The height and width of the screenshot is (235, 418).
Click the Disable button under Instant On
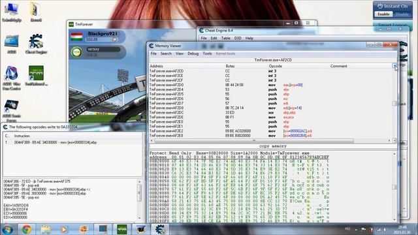click(x=402, y=14)
